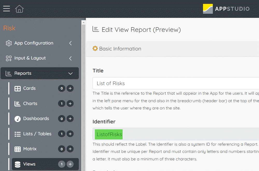Click the Lists / Tables count badge
This screenshot has width=259, height=171.
(x=62, y=134)
